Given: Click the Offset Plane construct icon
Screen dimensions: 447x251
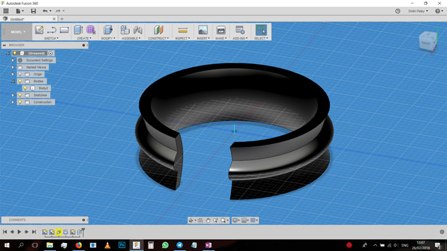Looking at the screenshot, I should coord(158,30).
